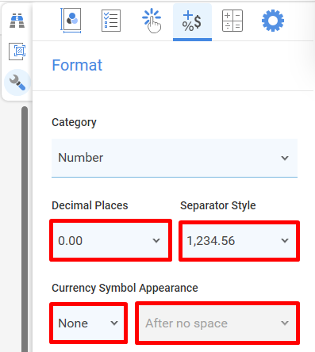Expand the currency symbol None dropdown
This screenshot has width=315, height=352.
pos(88,323)
